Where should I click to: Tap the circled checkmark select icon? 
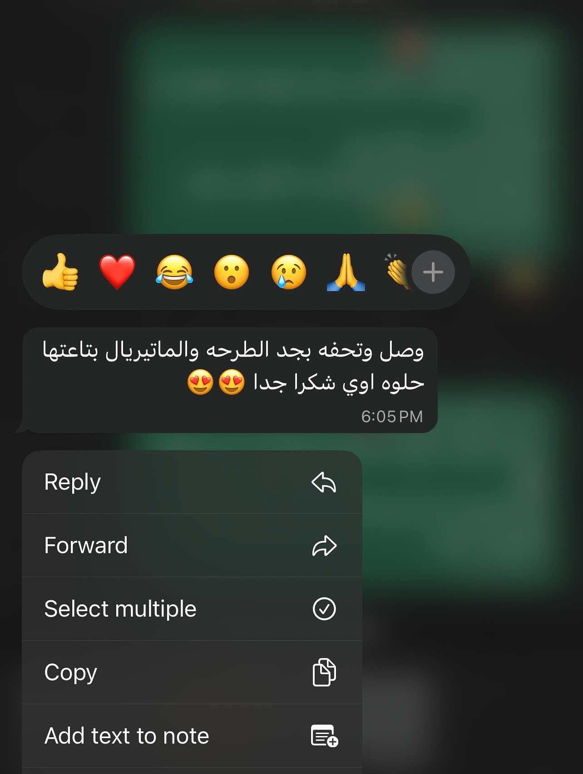point(324,609)
